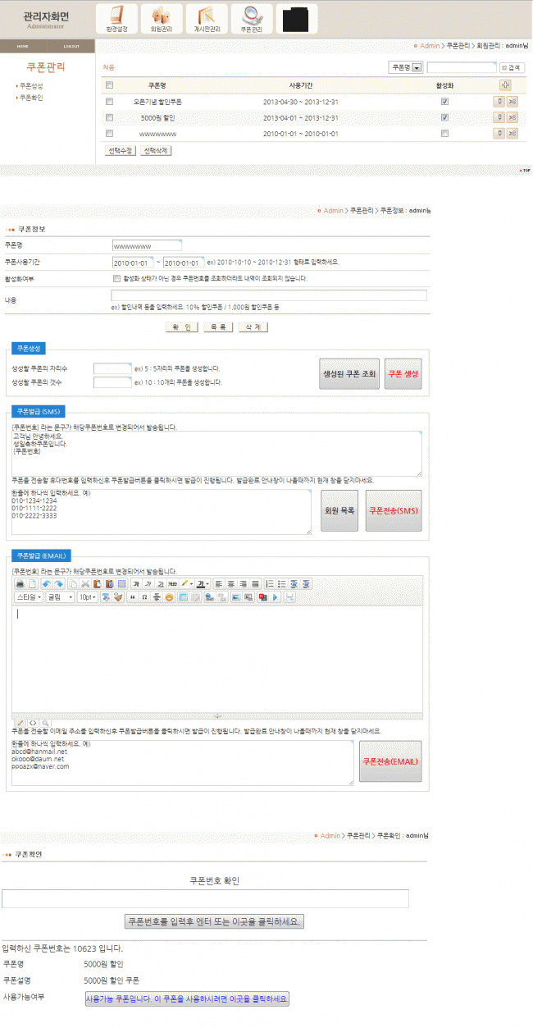Click the align center icon in editor
The image size is (533, 1028).
[230, 583]
